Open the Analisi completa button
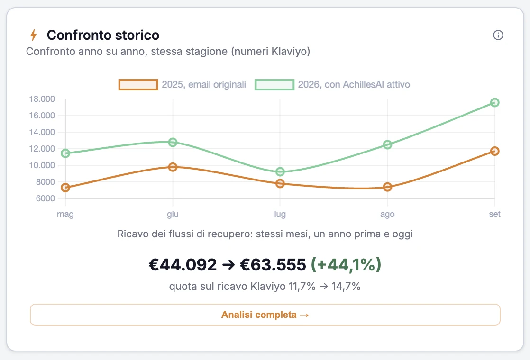Viewport: 530px width, 360px height. 265,315
